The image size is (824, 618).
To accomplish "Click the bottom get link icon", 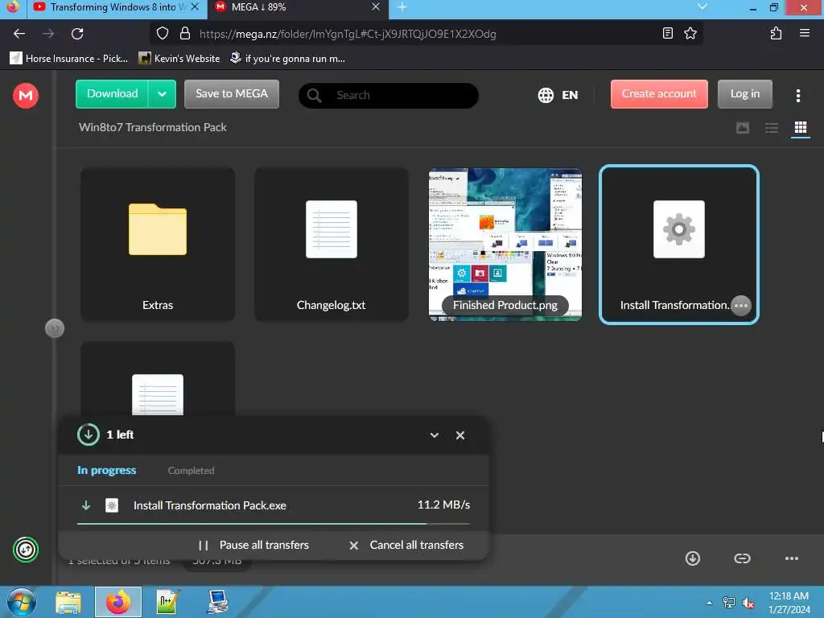I will tap(742, 558).
